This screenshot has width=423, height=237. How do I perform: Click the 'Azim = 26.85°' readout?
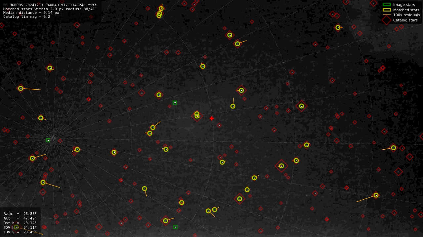click(20, 214)
